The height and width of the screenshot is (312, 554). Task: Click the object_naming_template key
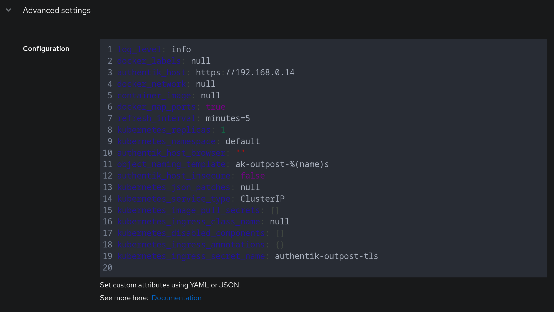(x=171, y=164)
